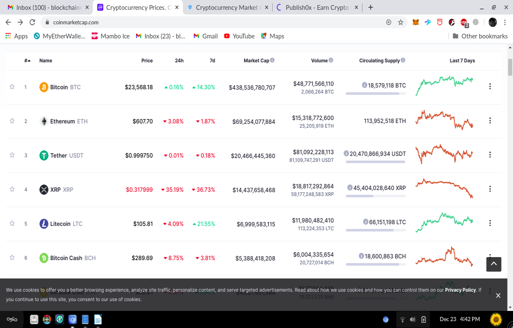Click the Circulating Supply header info icon
This screenshot has width=513, height=328.
(x=403, y=61)
